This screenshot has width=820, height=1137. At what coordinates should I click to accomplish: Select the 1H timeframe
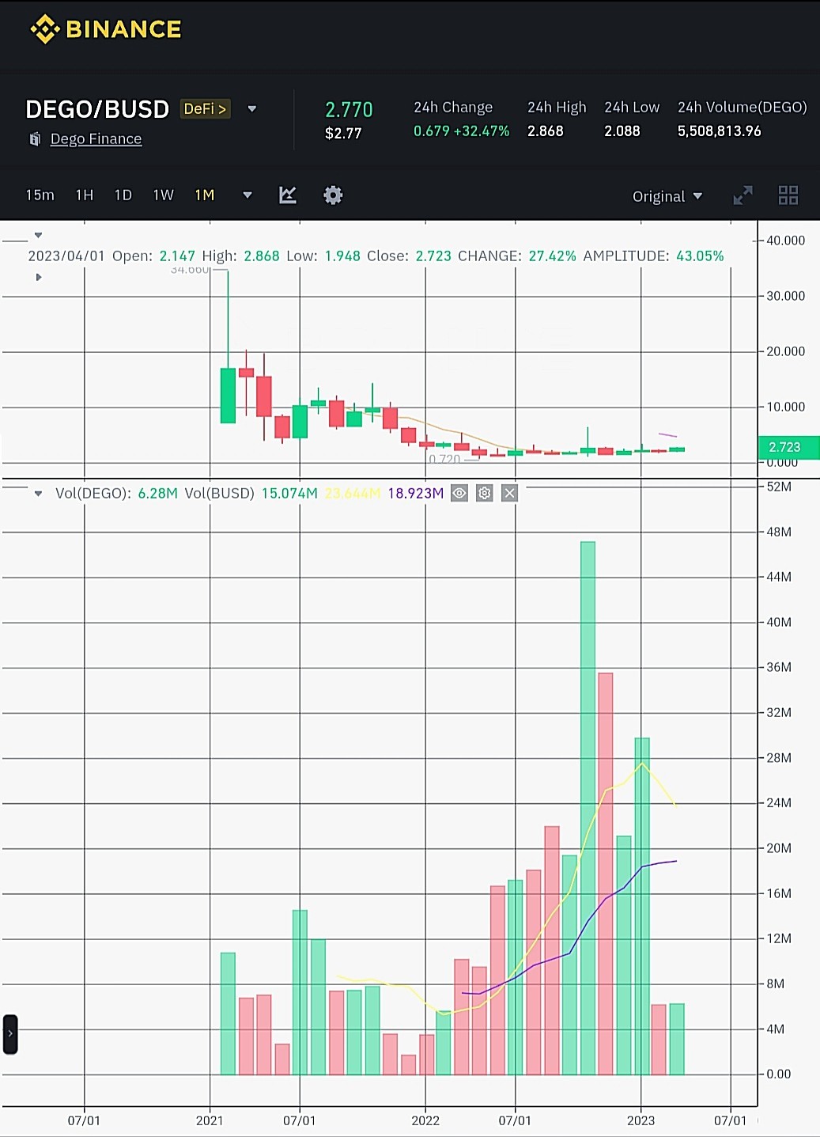85,195
